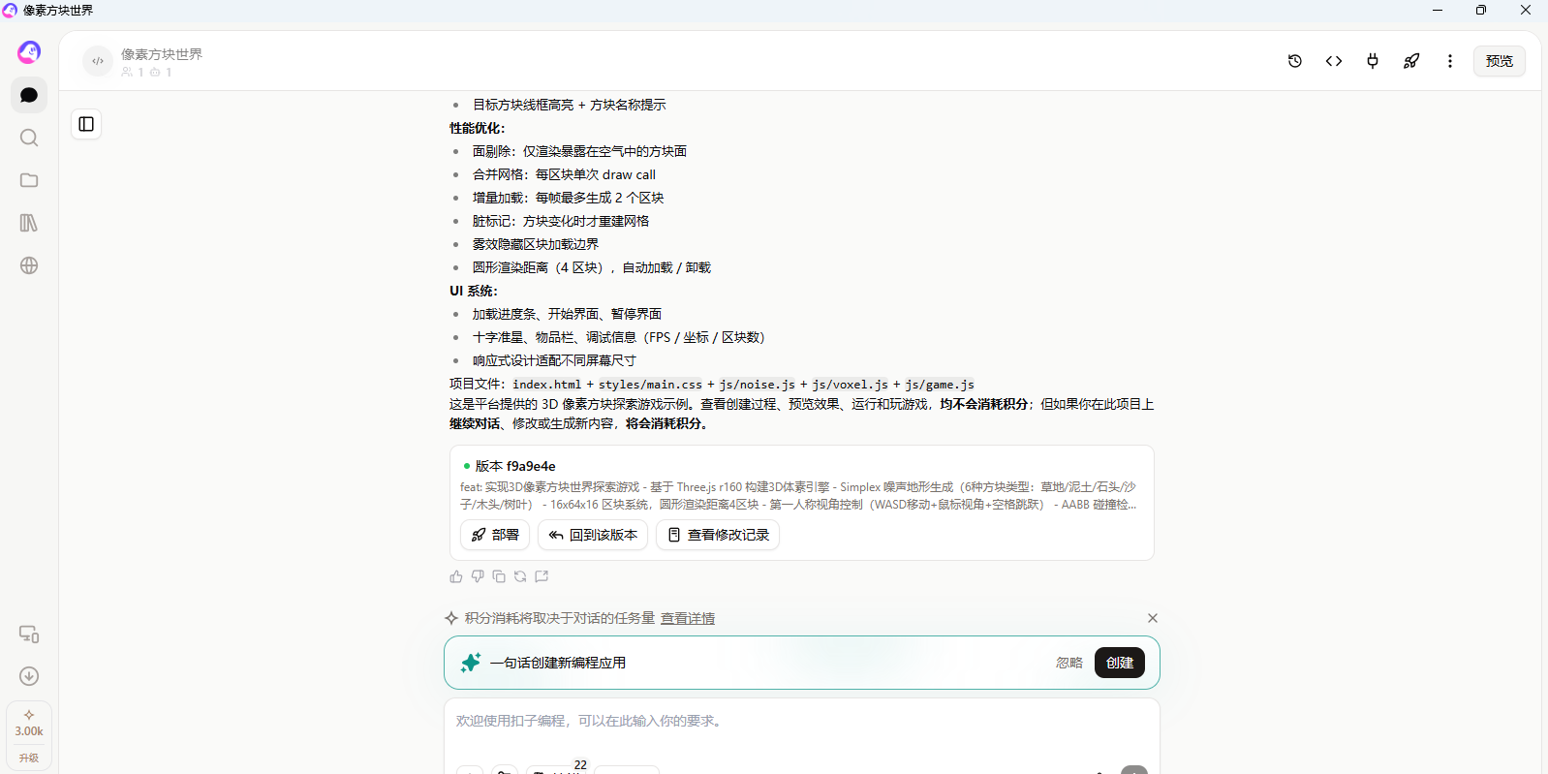The height and width of the screenshot is (774, 1548).
Task: Click the 部署 deploy button in version card
Action: pyautogui.click(x=495, y=535)
